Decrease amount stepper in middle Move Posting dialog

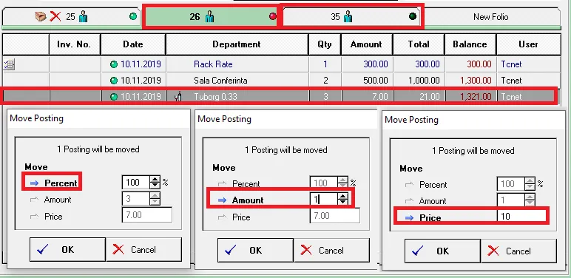342,202
